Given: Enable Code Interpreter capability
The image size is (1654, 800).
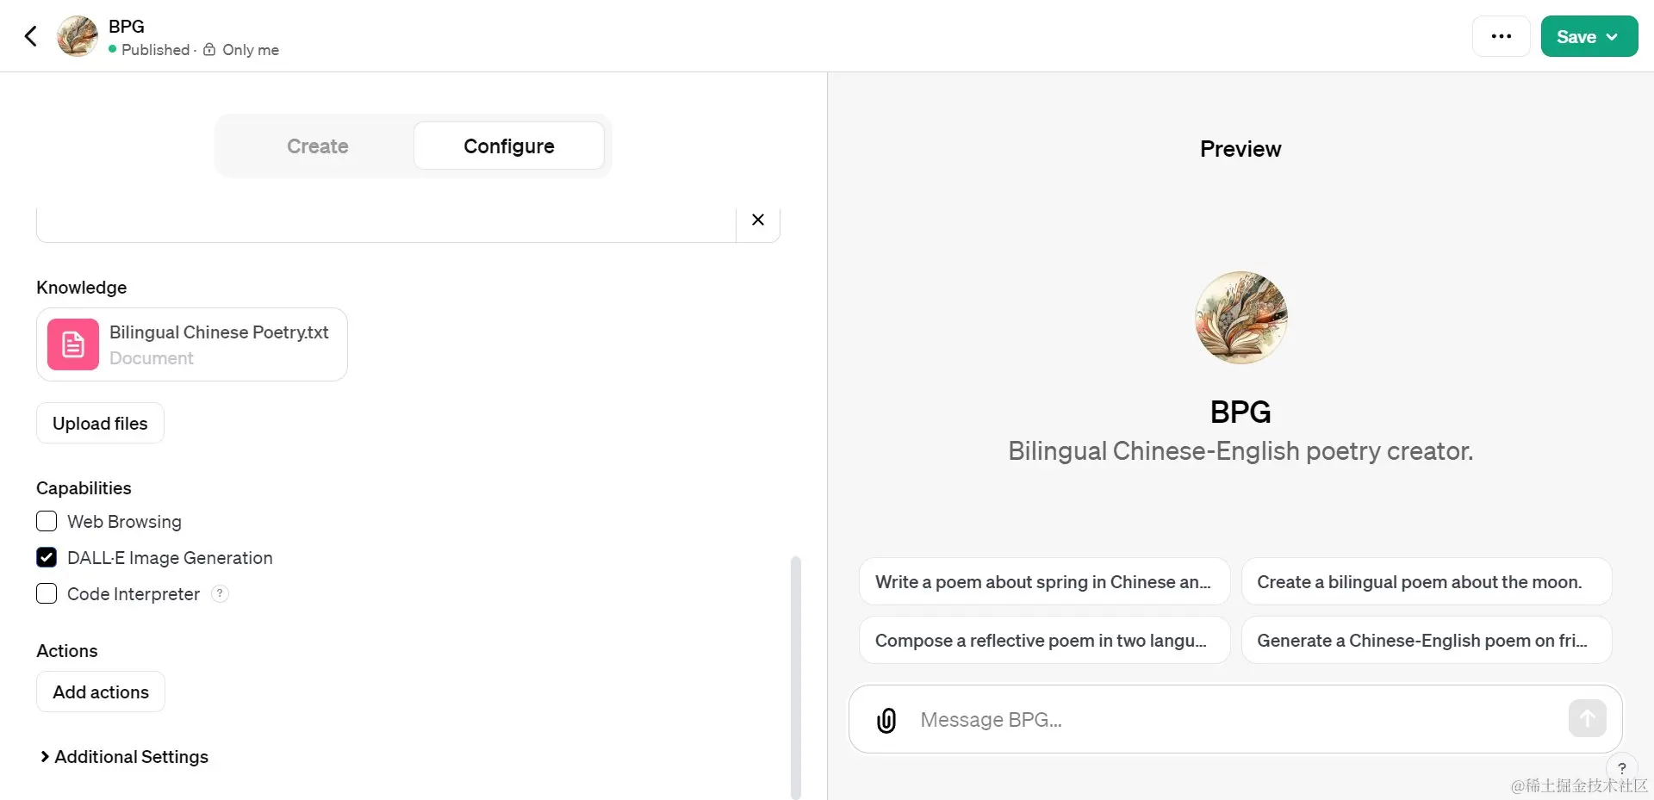Looking at the screenshot, I should click(x=46, y=593).
